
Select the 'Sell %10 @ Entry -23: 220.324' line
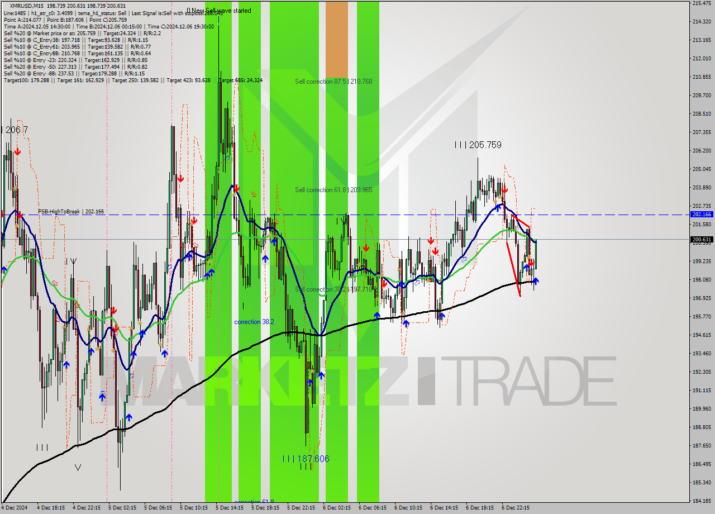tap(75, 60)
